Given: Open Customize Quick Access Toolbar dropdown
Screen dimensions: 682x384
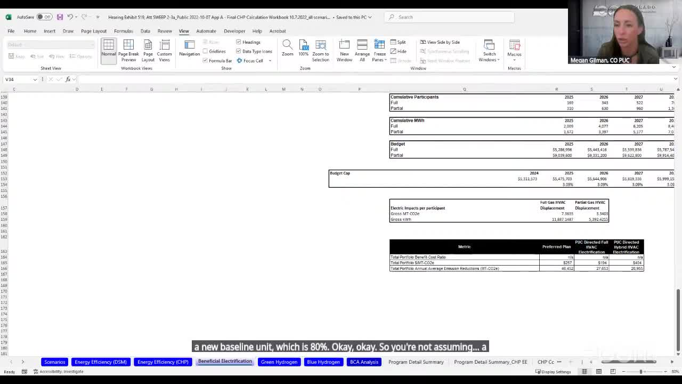Looking at the screenshot, I should (x=98, y=17).
